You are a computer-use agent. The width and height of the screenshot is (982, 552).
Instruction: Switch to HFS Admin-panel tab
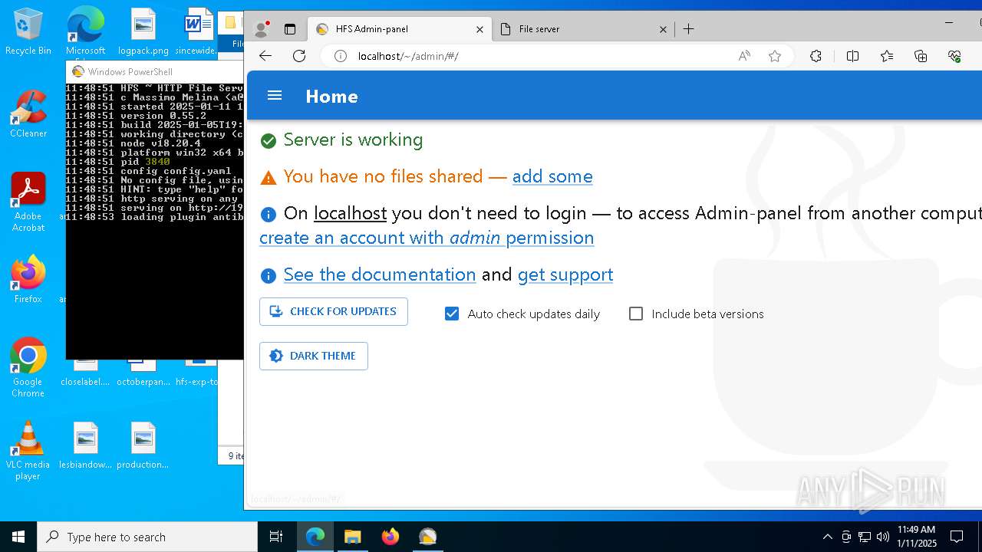click(x=399, y=29)
